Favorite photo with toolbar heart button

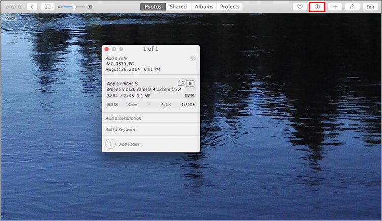click(300, 7)
